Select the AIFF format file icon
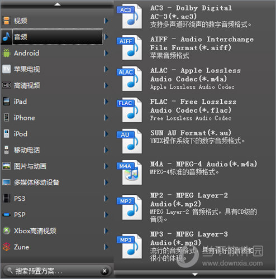Image resolution: width=276 pixels, height=279 pixels. [130, 48]
